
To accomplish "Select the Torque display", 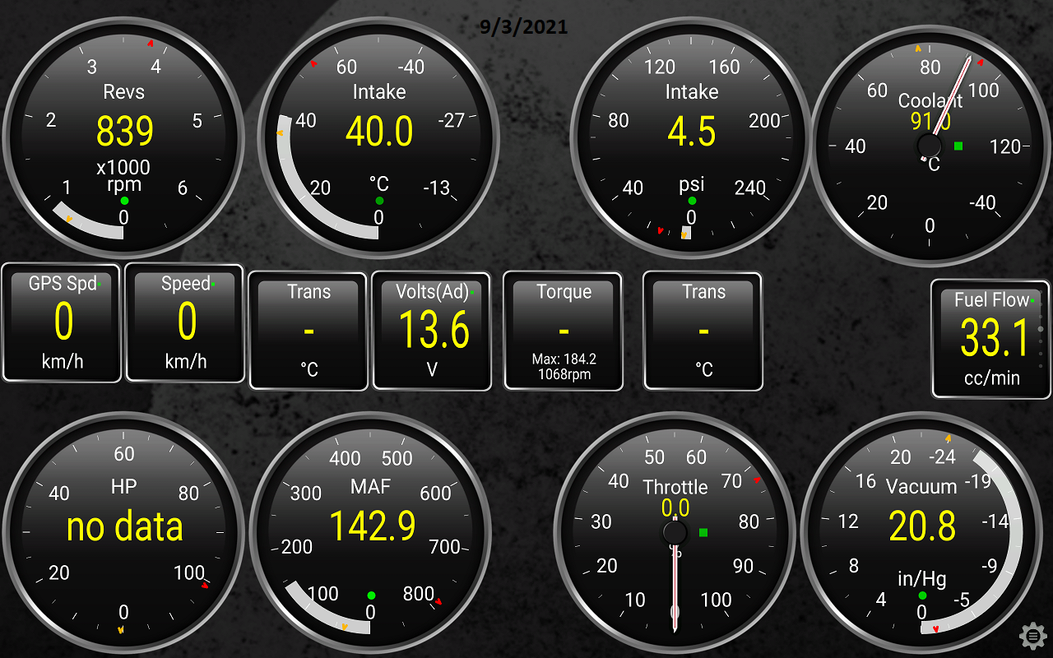I will [564, 331].
